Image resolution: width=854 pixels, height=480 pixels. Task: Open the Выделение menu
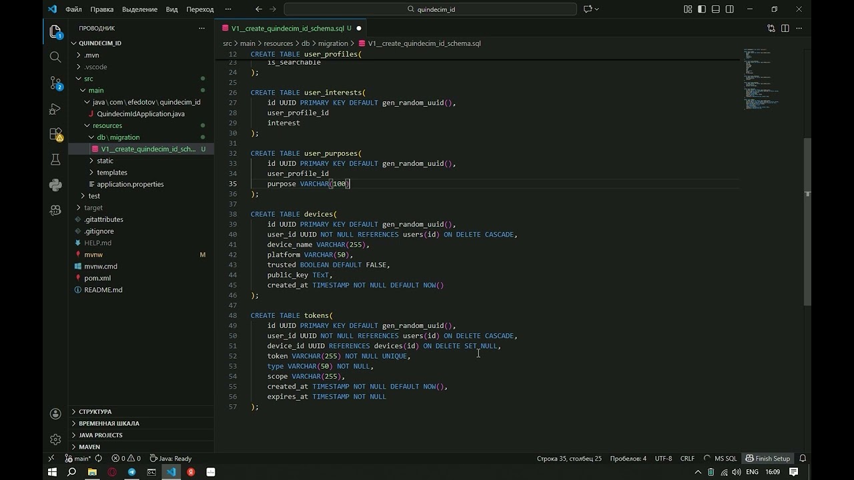click(x=139, y=9)
